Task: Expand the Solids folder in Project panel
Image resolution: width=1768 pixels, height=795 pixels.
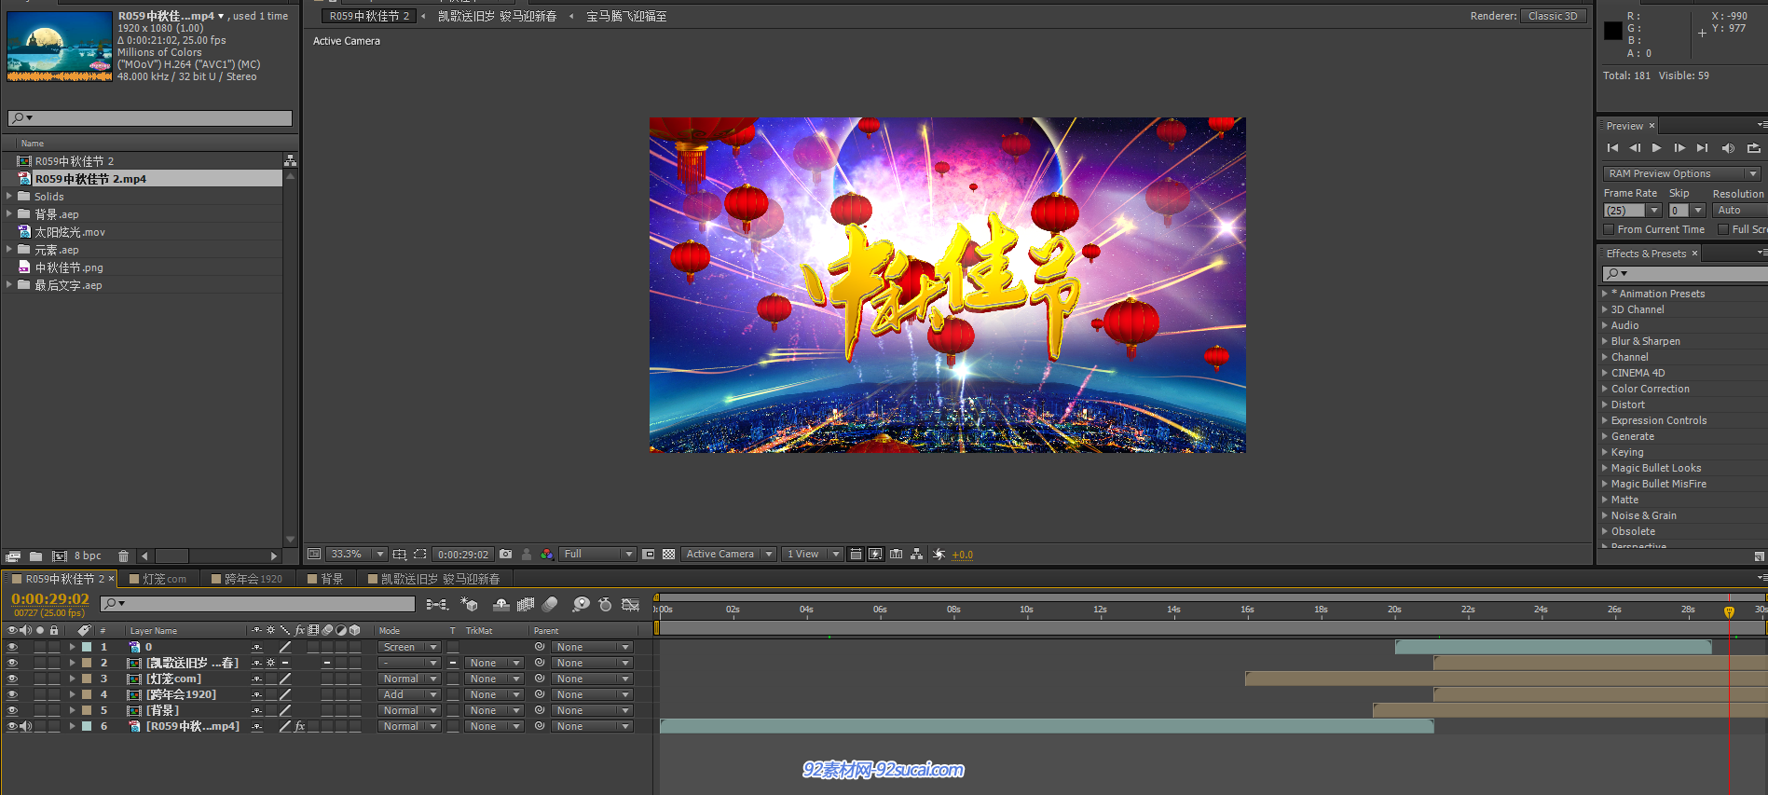Action: pos(9,197)
